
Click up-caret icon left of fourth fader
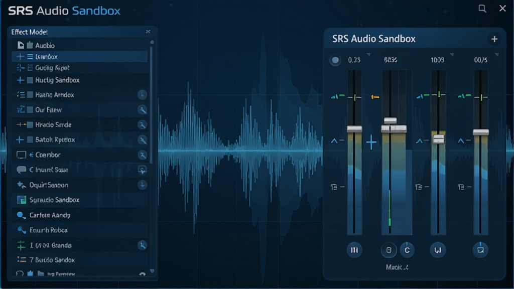click(461, 141)
